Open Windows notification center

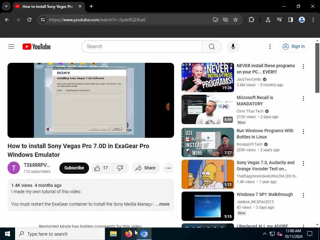coord(310,234)
